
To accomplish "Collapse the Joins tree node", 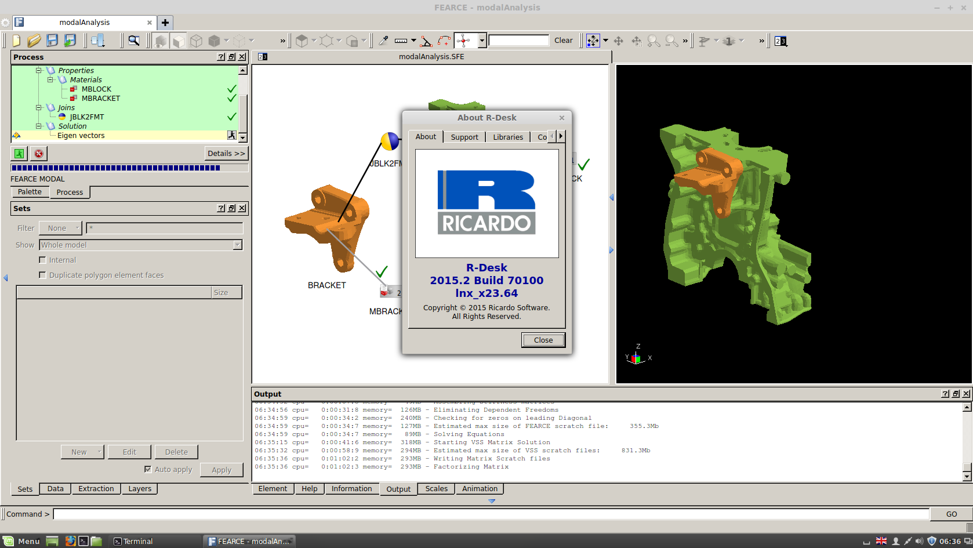I will click(39, 107).
